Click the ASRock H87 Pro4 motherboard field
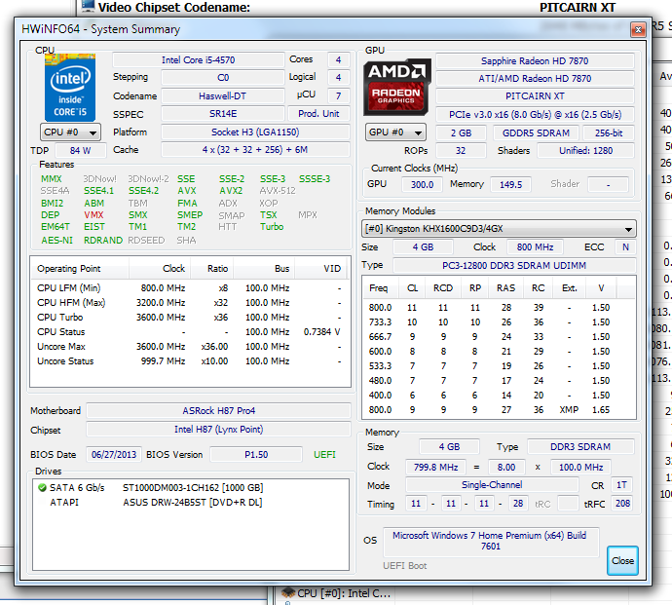This screenshot has height=605, width=672. [218, 411]
